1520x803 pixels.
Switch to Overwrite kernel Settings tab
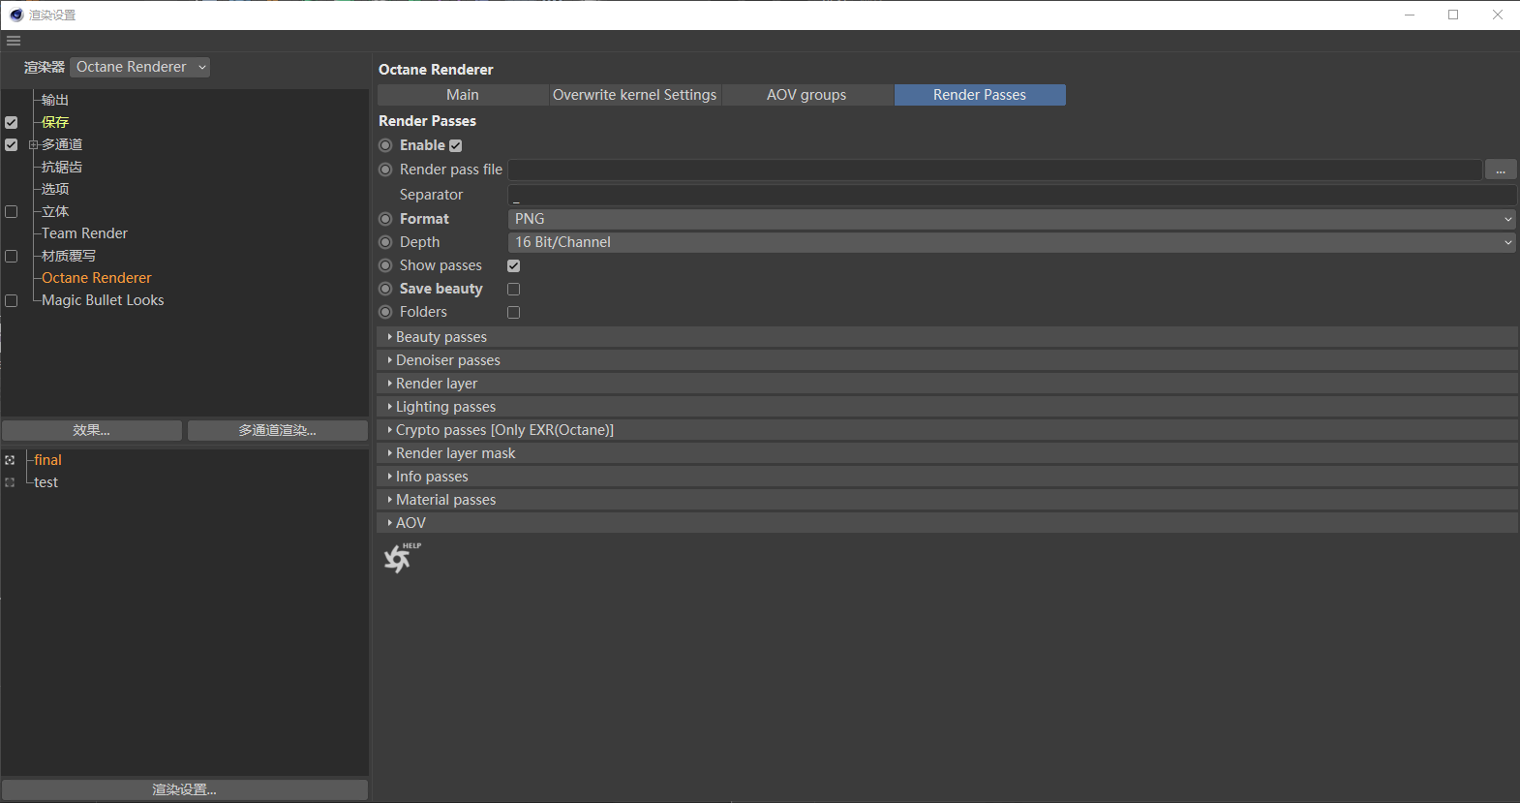click(635, 95)
